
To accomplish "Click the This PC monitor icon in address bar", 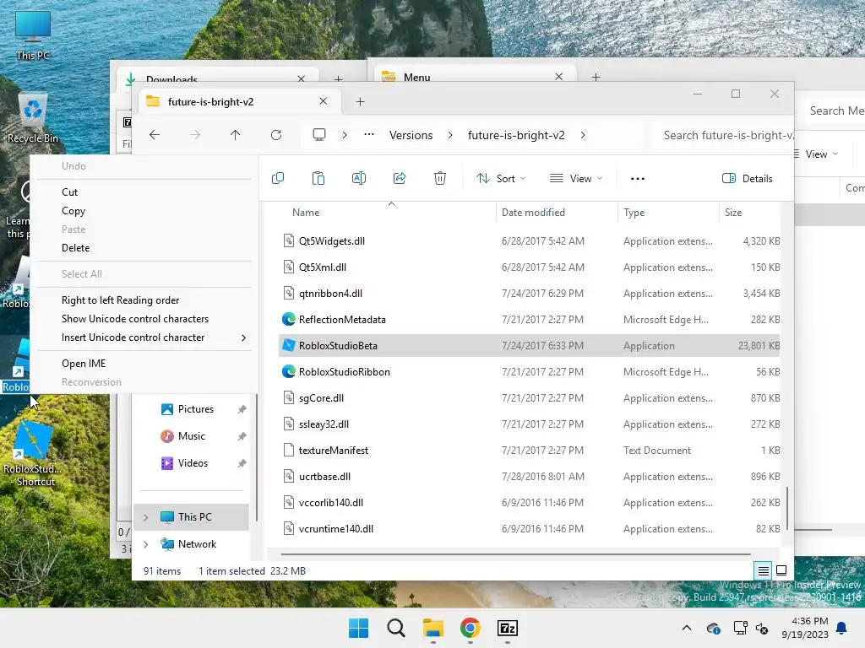I will coord(318,135).
